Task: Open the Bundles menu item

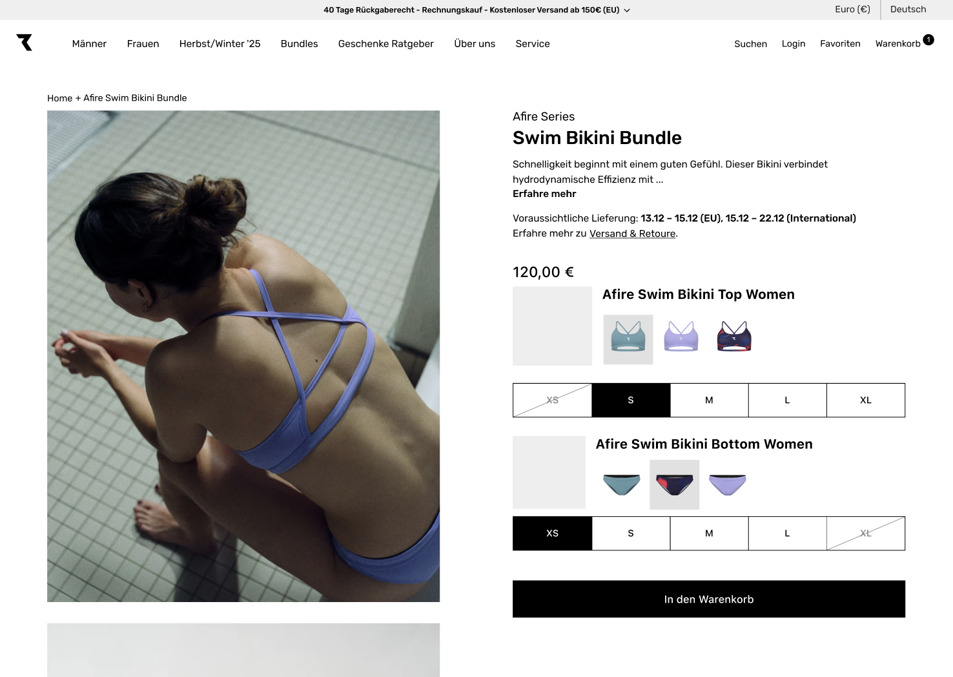Action: [x=299, y=44]
